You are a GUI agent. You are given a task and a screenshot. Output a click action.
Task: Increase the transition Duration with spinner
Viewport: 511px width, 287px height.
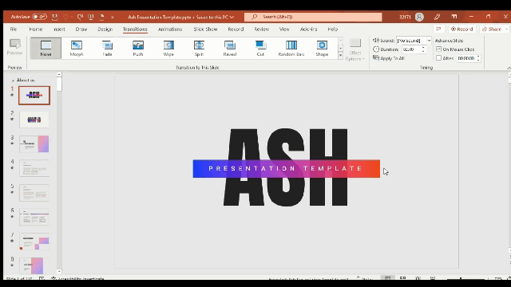[x=423, y=48]
